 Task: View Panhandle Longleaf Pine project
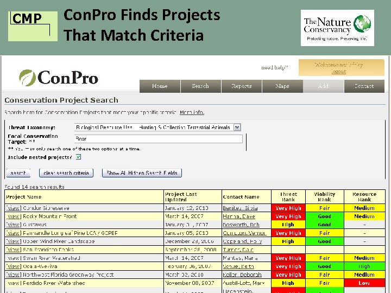tap(14, 233)
